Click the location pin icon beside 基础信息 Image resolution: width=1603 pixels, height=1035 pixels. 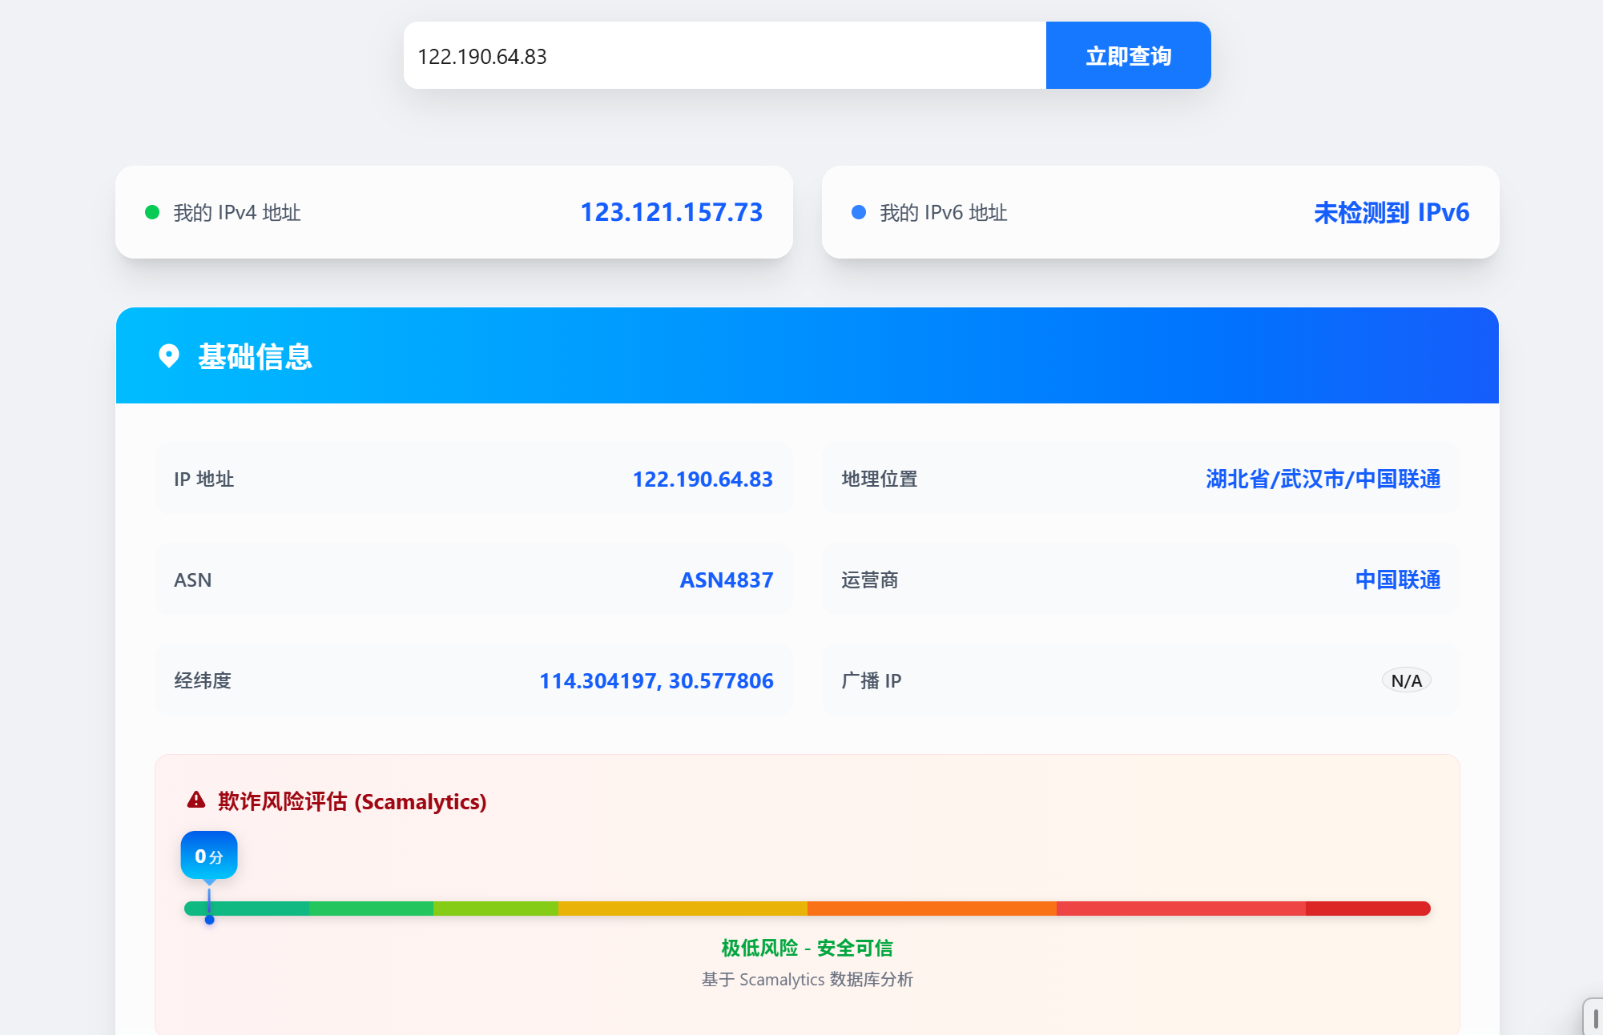(169, 355)
